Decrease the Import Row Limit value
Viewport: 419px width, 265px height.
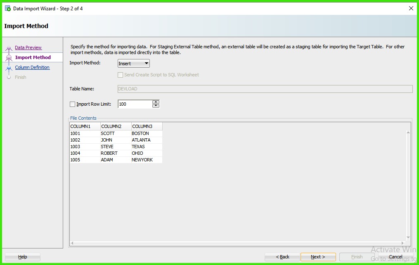click(x=156, y=106)
